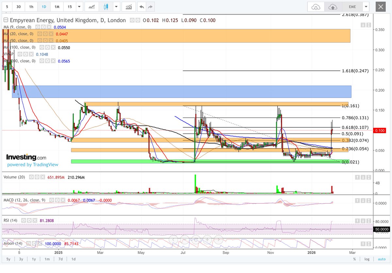The height and width of the screenshot is (273, 392).
Task: Enable logarithmic scale via log link
Action: pos(367,259)
